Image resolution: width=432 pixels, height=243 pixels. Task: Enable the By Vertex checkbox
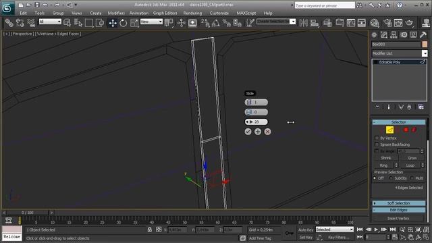pos(377,138)
